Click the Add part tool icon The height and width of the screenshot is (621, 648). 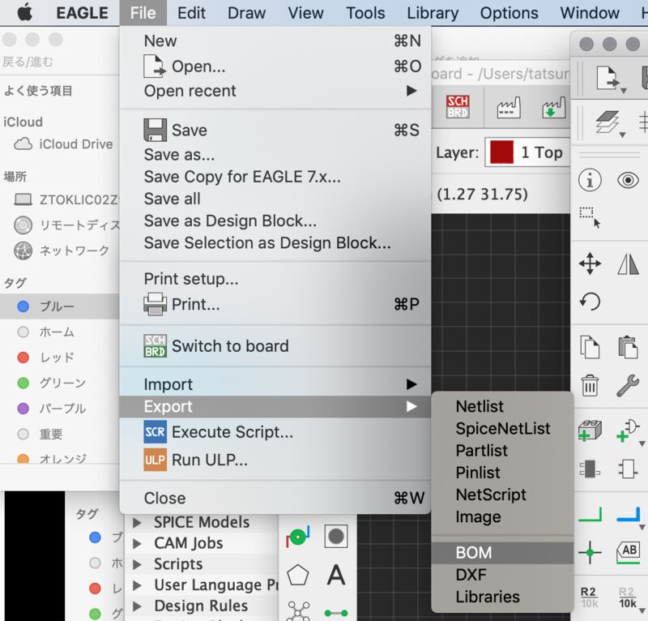[x=590, y=430]
